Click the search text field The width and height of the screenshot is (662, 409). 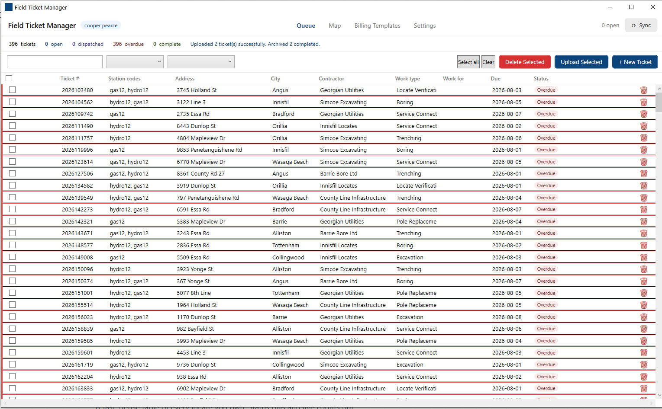[55, 62]
